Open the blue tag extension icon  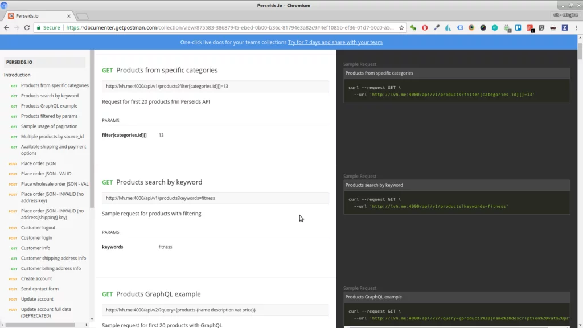coord(460,27)
